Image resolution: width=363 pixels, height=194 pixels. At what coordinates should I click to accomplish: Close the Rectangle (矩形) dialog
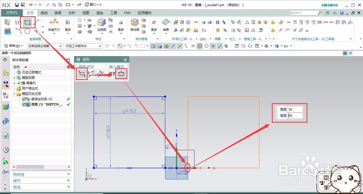tap(125, 60)
